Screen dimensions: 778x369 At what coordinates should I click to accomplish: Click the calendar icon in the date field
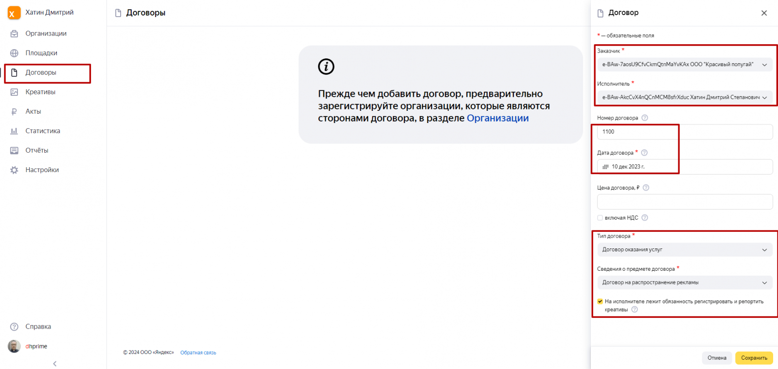tap(605, 167)
